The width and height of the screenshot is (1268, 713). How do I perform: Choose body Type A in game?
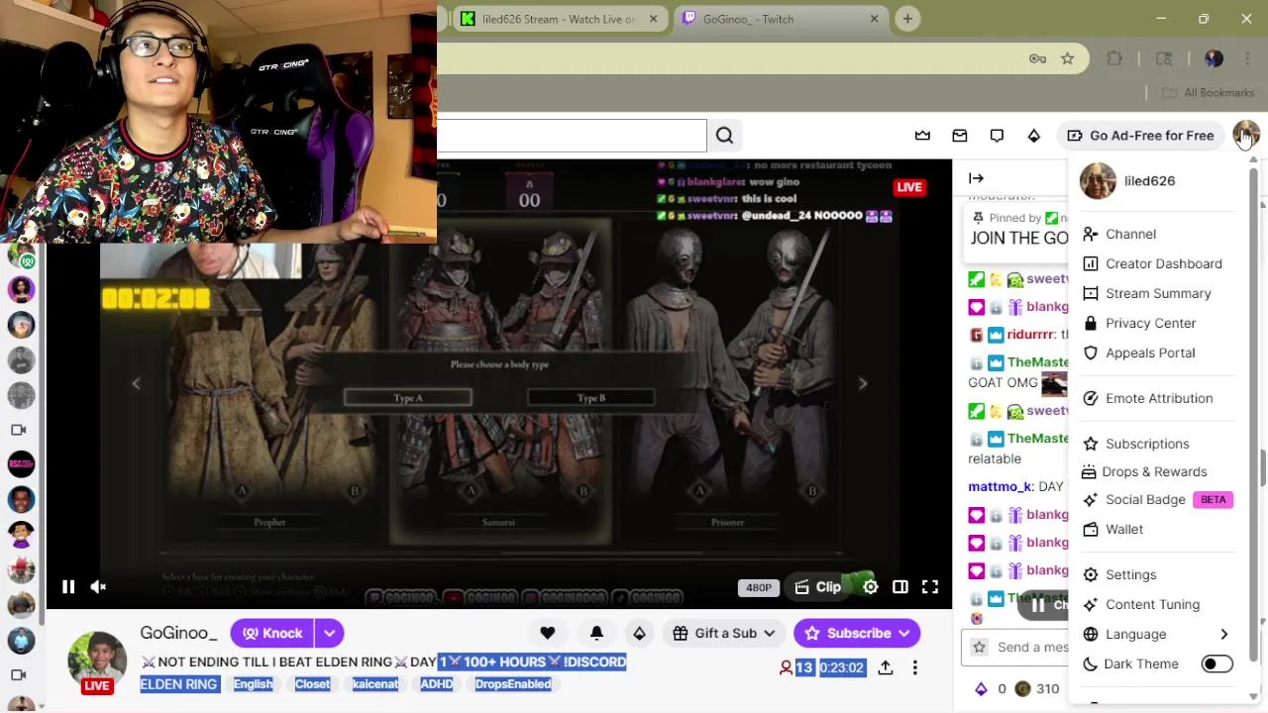[408, 398]
